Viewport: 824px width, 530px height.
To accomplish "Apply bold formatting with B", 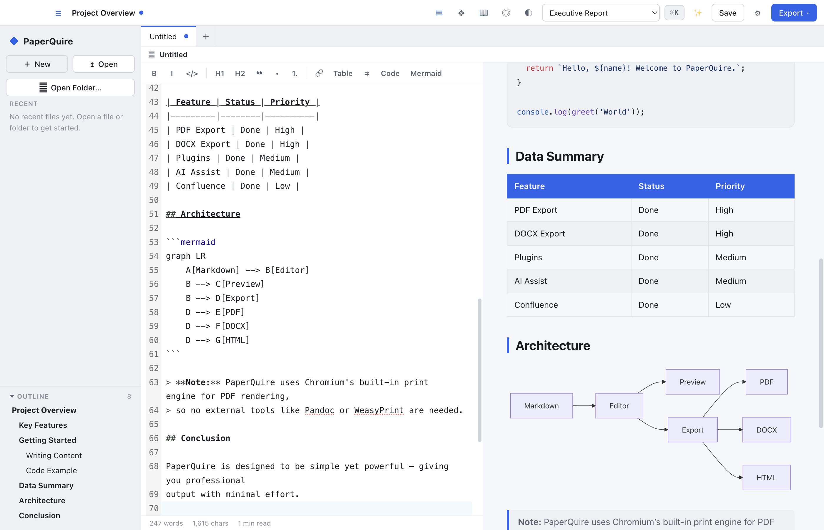I will 154,73.
